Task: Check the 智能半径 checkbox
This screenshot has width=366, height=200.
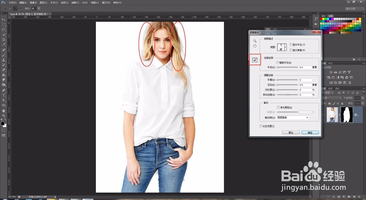Action: [x=277, y=63]
